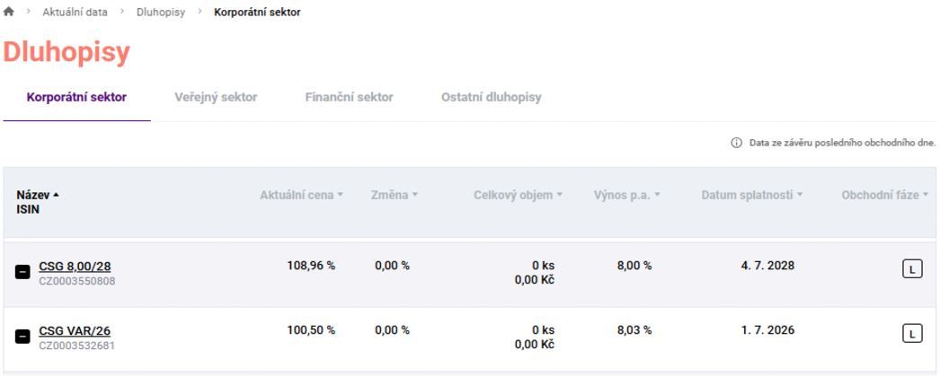Sort by Datum splatnosti column
The image size is (940, 377).
pyautogui.click(x=752, y=195)
